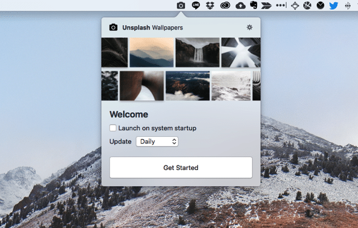Image resolution: width=358 pixels, height=228 pixels.
Task: Select the upward skyscrapers star-shaped thumbnail
Action: (x=241, y=53)
